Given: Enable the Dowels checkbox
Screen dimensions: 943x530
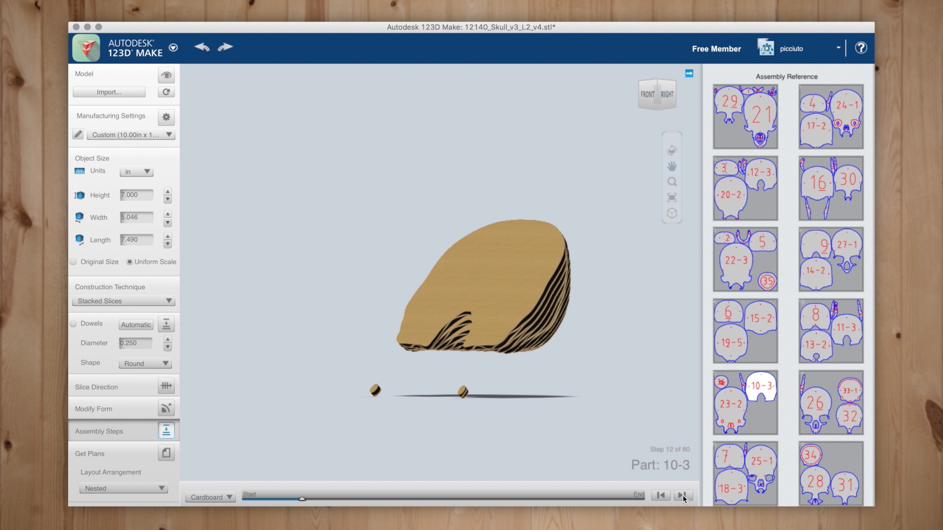Looking at the screenshot, I should 73,323.
